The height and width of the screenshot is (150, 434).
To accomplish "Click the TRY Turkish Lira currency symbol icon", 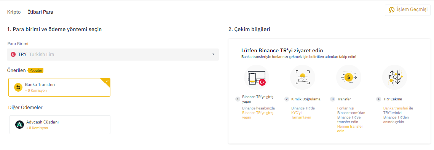I will pyautogui.click(x=13, y=55).
